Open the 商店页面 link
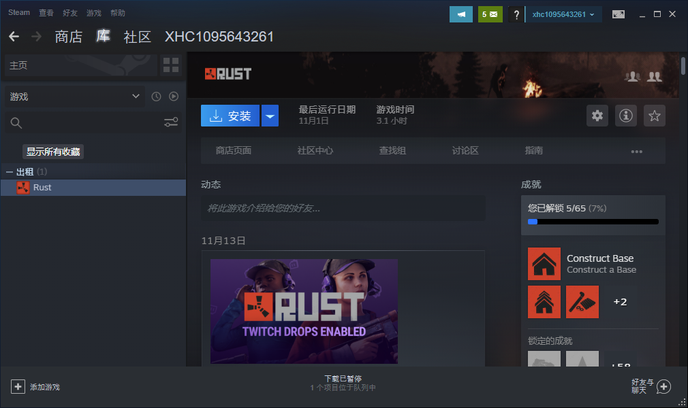The image size is (688, 408). (x=234, y=151)
